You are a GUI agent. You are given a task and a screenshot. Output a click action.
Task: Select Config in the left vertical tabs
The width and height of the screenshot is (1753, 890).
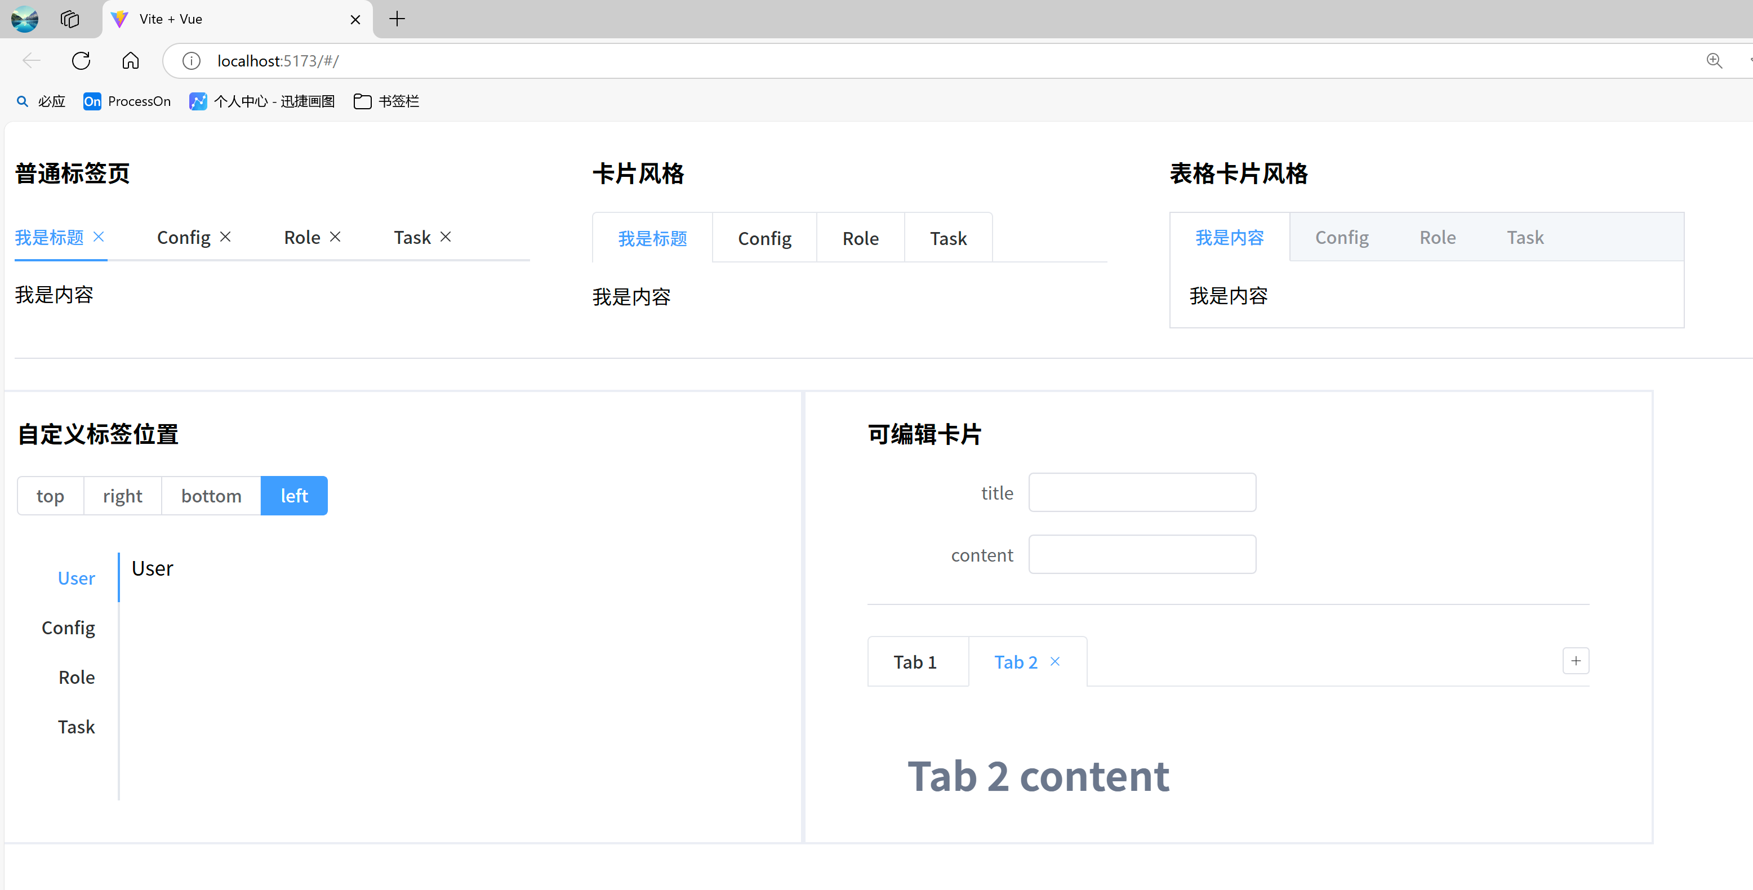pyautogui.click(x=68, y=628)
